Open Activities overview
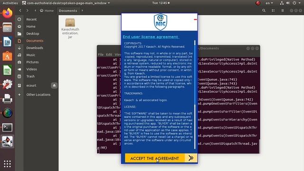Screen dimensions: 304x171 point(10,3)
